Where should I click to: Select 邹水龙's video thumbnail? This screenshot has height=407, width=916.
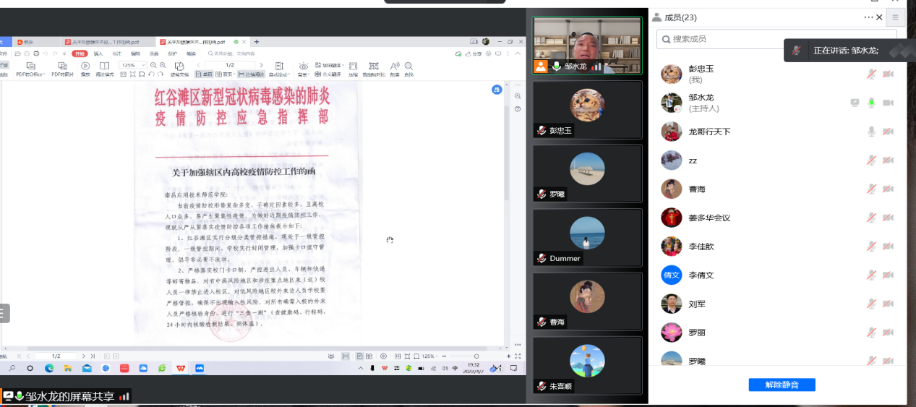[586, 46]
